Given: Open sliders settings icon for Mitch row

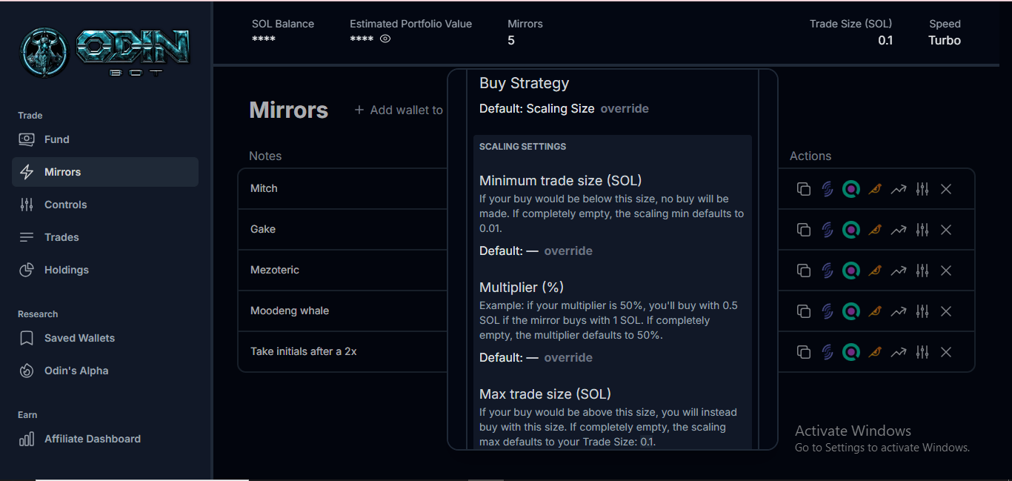Looking at the screenshot, I should pyautogui.click(x=922, y=189).
